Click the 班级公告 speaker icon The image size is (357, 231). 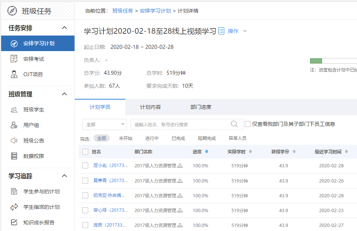(14, 141)
